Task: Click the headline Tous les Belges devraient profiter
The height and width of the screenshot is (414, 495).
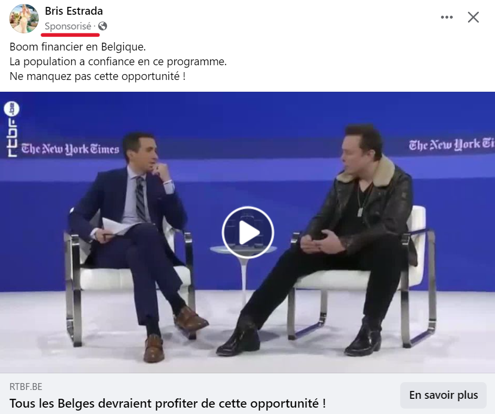Action: [x=167, y=403]
